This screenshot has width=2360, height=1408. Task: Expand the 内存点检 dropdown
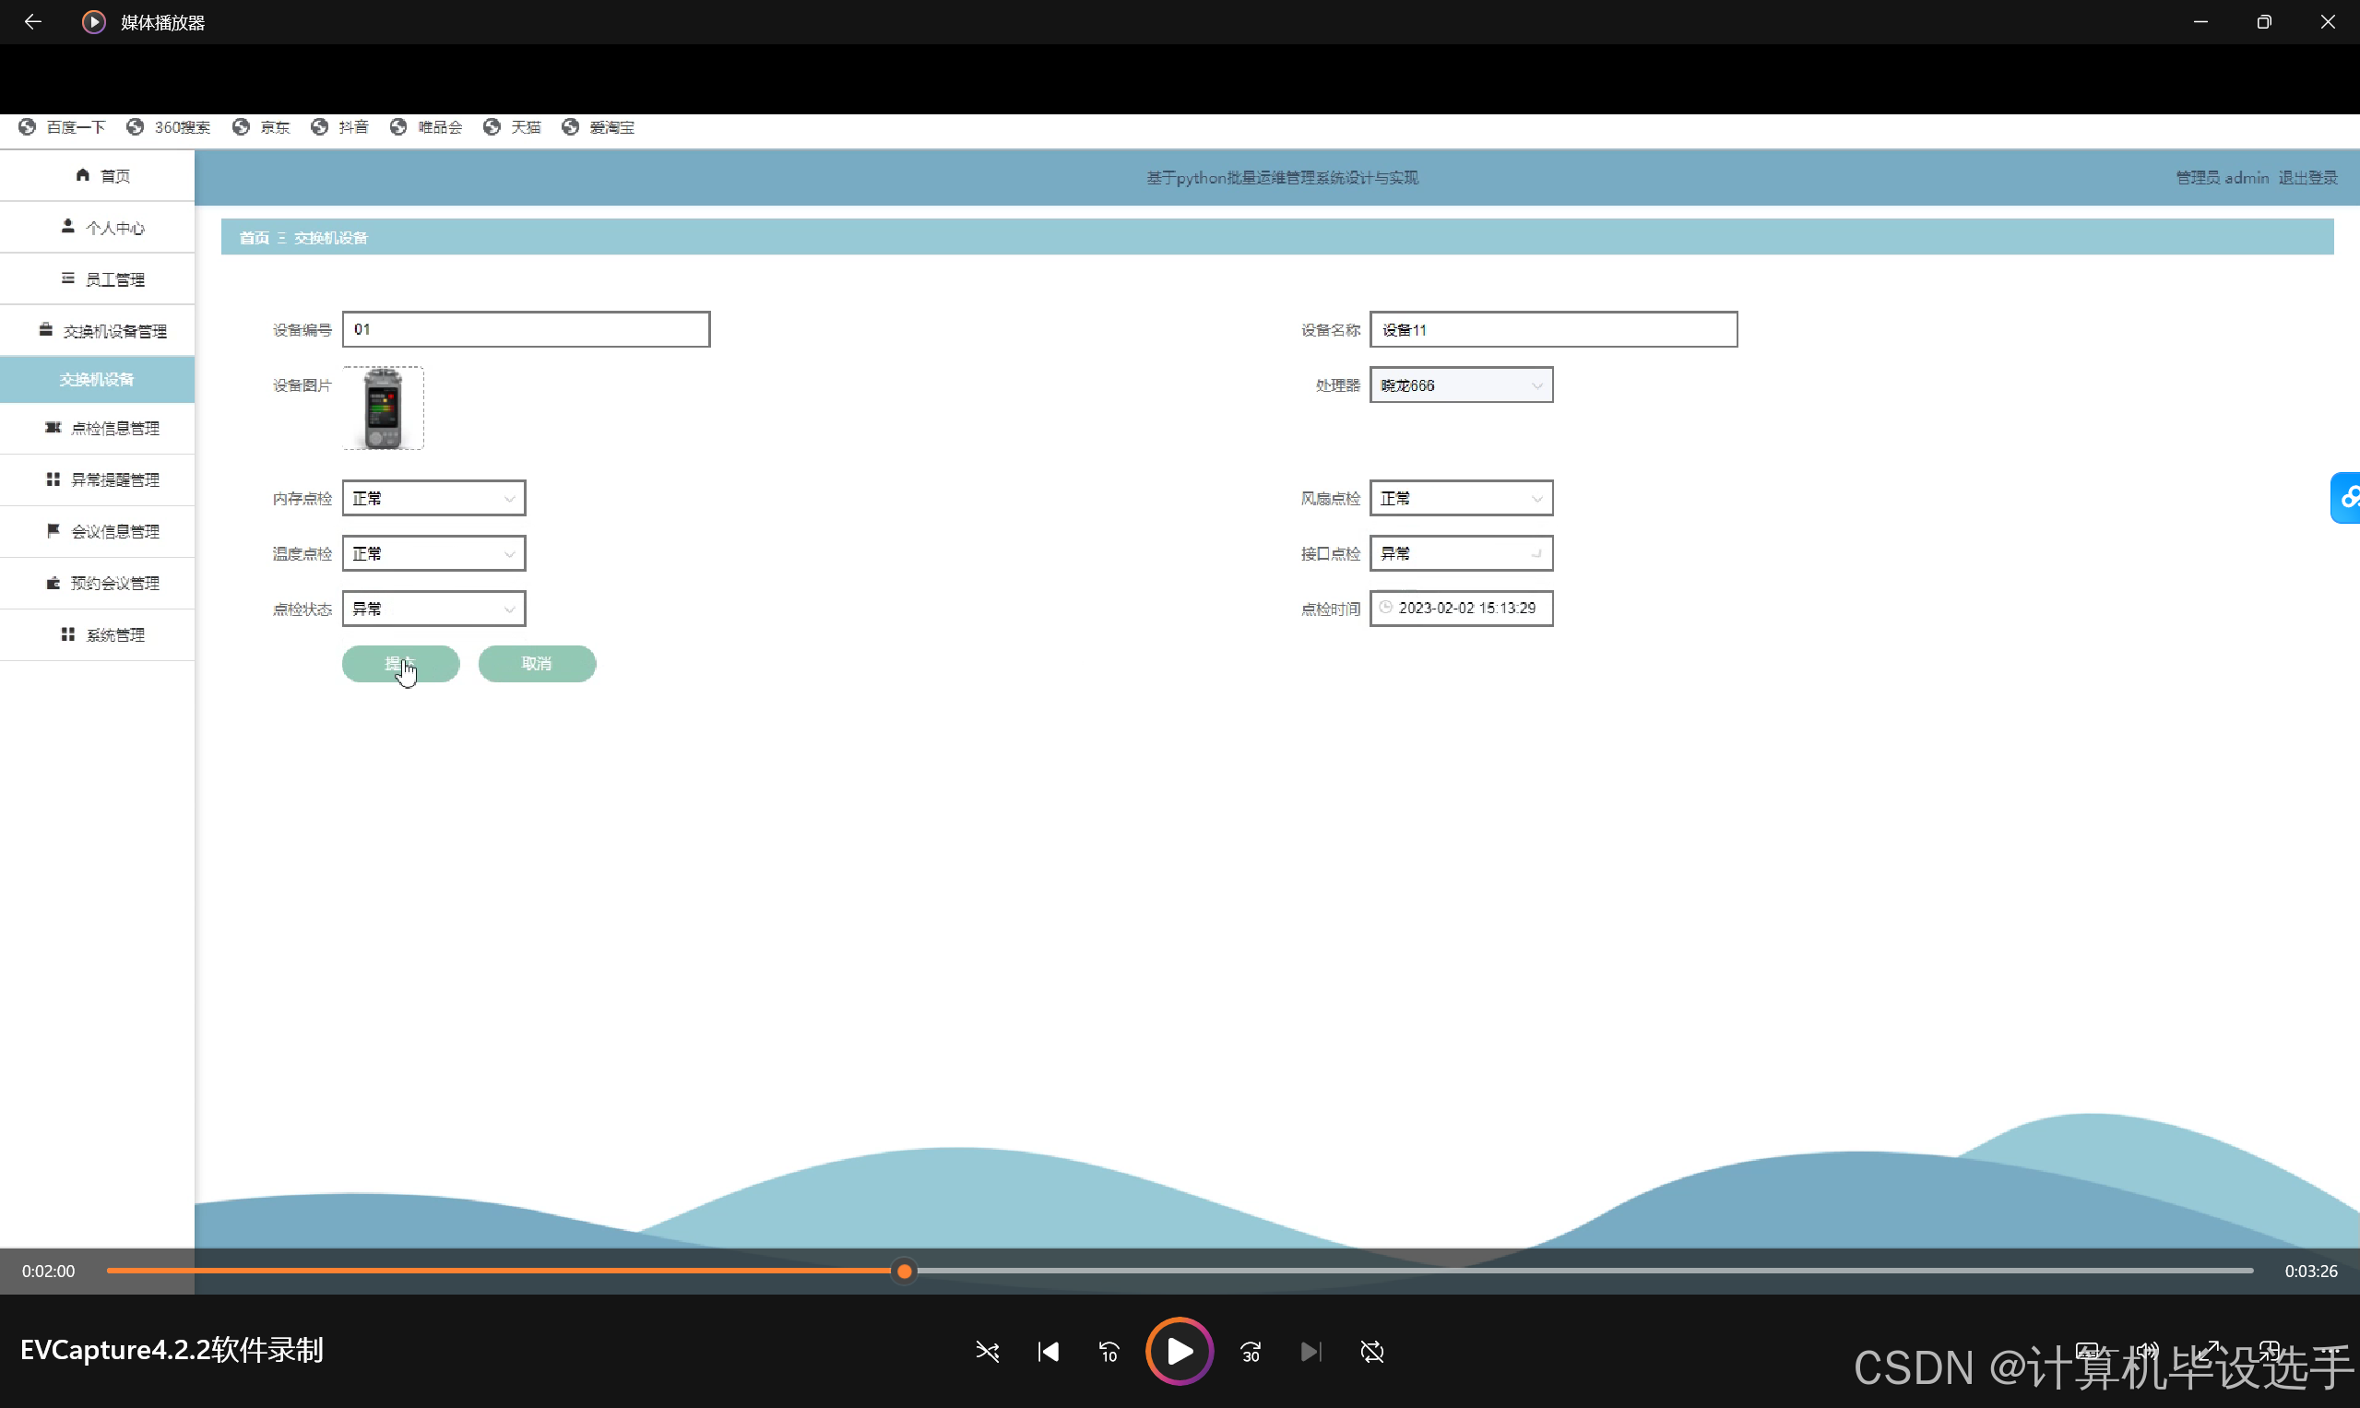[x=433, y=498]
